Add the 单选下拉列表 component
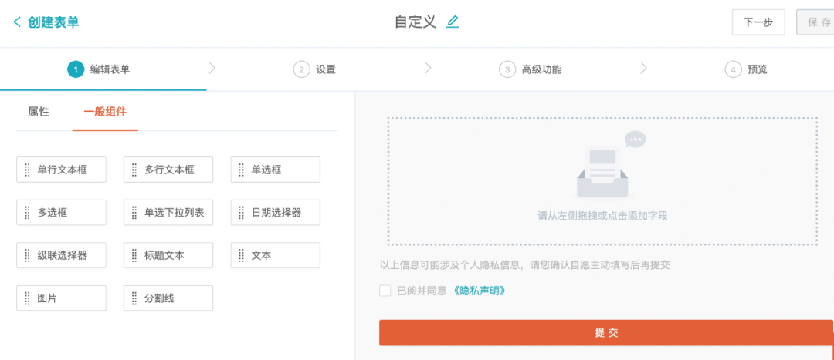This screenshot has width=834, height=360. click(x=168, y=213)
